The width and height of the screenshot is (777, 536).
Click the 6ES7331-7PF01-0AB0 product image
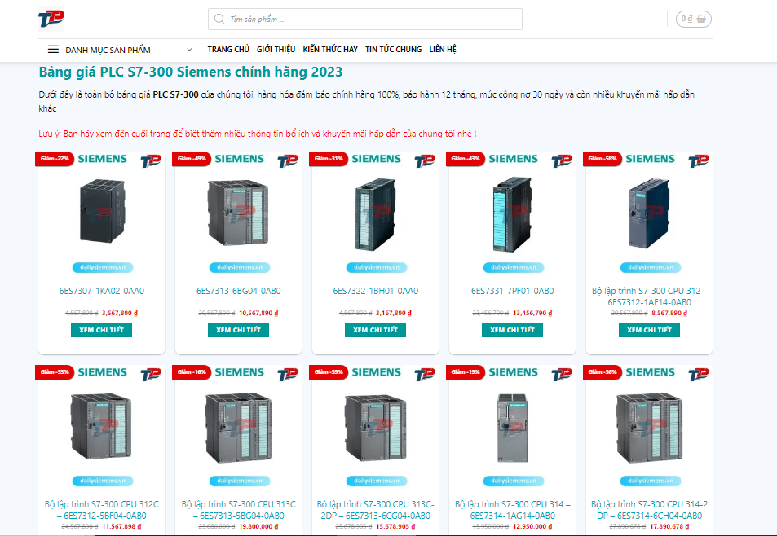point(512,214)
